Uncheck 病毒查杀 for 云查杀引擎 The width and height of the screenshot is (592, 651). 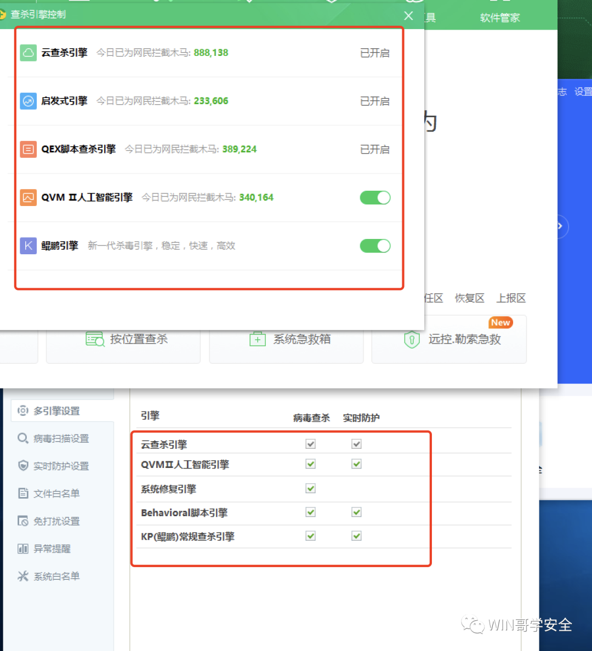(310, 444)
